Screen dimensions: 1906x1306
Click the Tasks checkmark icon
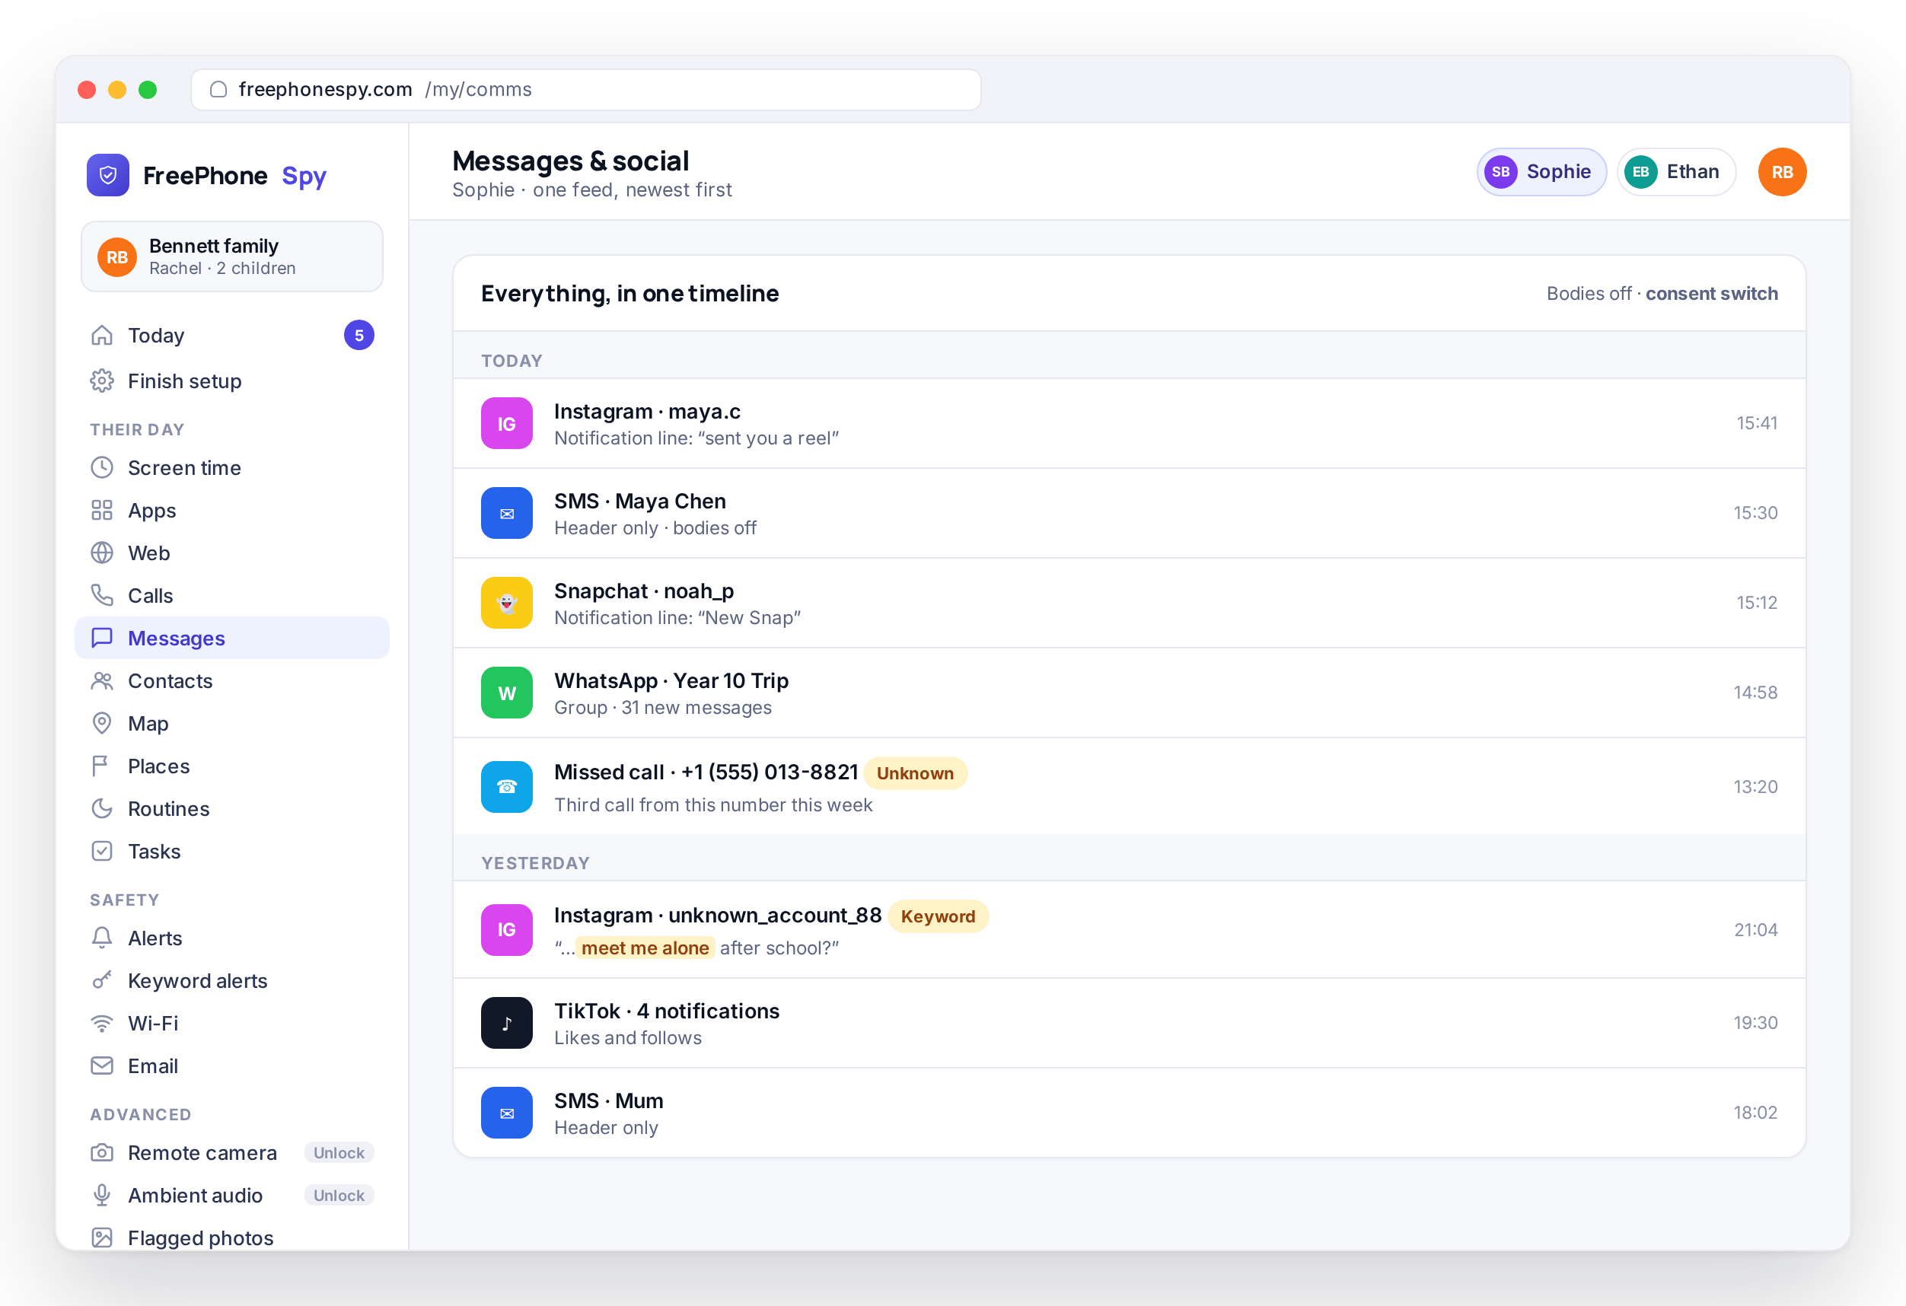tap(102, 852)
